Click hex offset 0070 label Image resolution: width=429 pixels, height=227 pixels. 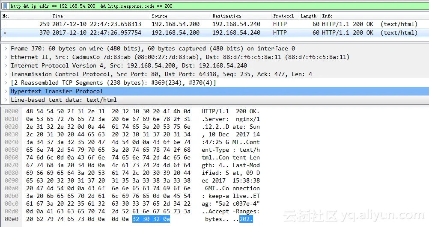point(12,165)
